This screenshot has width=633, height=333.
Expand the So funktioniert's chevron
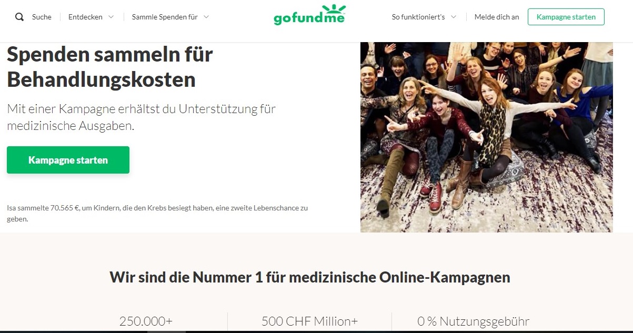pyautogui.click(x=454, y=17)
